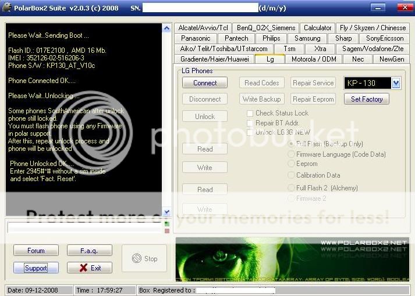
Task: Click the SN. serial number field
Action: [200, 8]
